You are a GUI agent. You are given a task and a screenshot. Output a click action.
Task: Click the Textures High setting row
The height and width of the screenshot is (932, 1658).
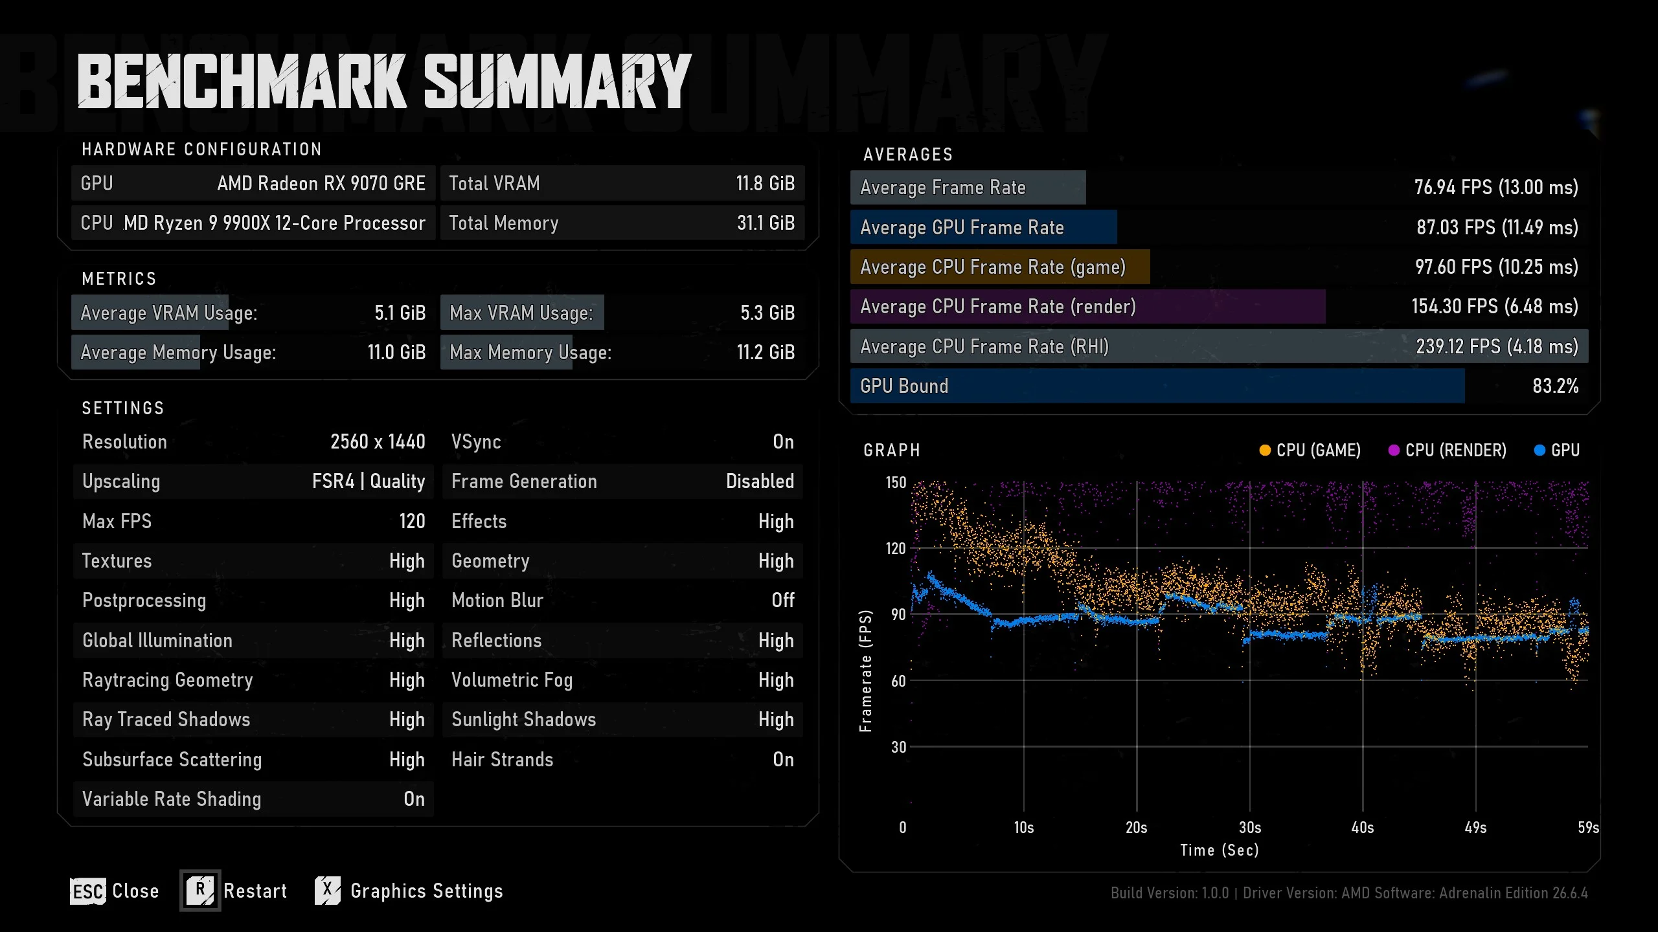(253, 561)
